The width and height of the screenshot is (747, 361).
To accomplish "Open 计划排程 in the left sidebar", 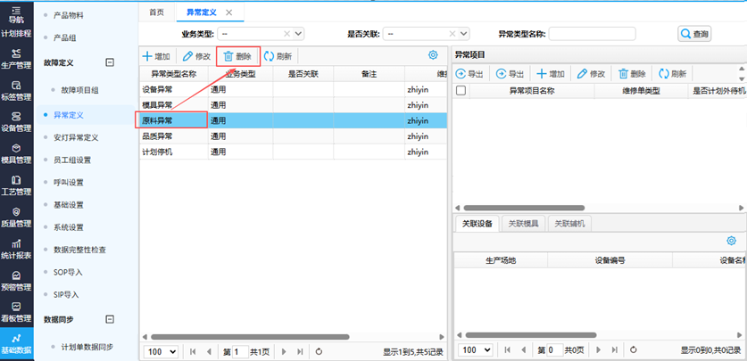I will (16, 34).
